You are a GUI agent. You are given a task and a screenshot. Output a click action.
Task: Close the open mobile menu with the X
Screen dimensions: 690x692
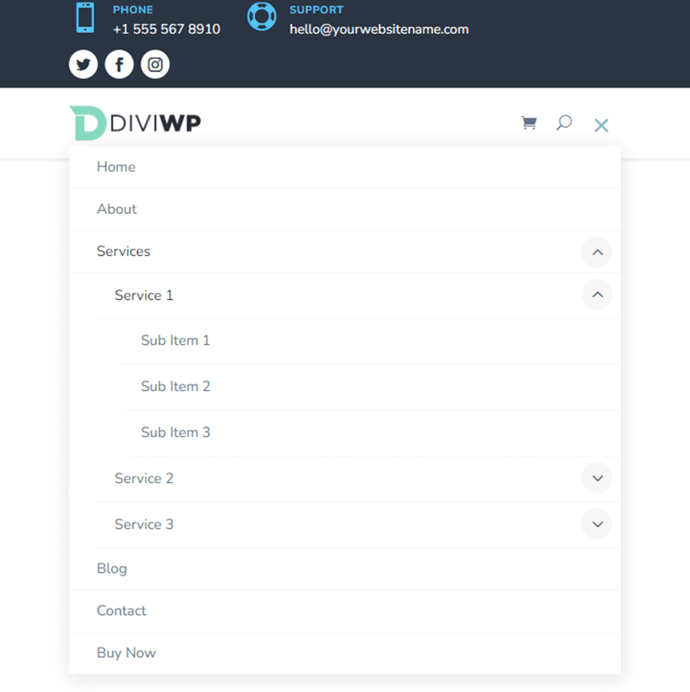click(x=601, y=125)
